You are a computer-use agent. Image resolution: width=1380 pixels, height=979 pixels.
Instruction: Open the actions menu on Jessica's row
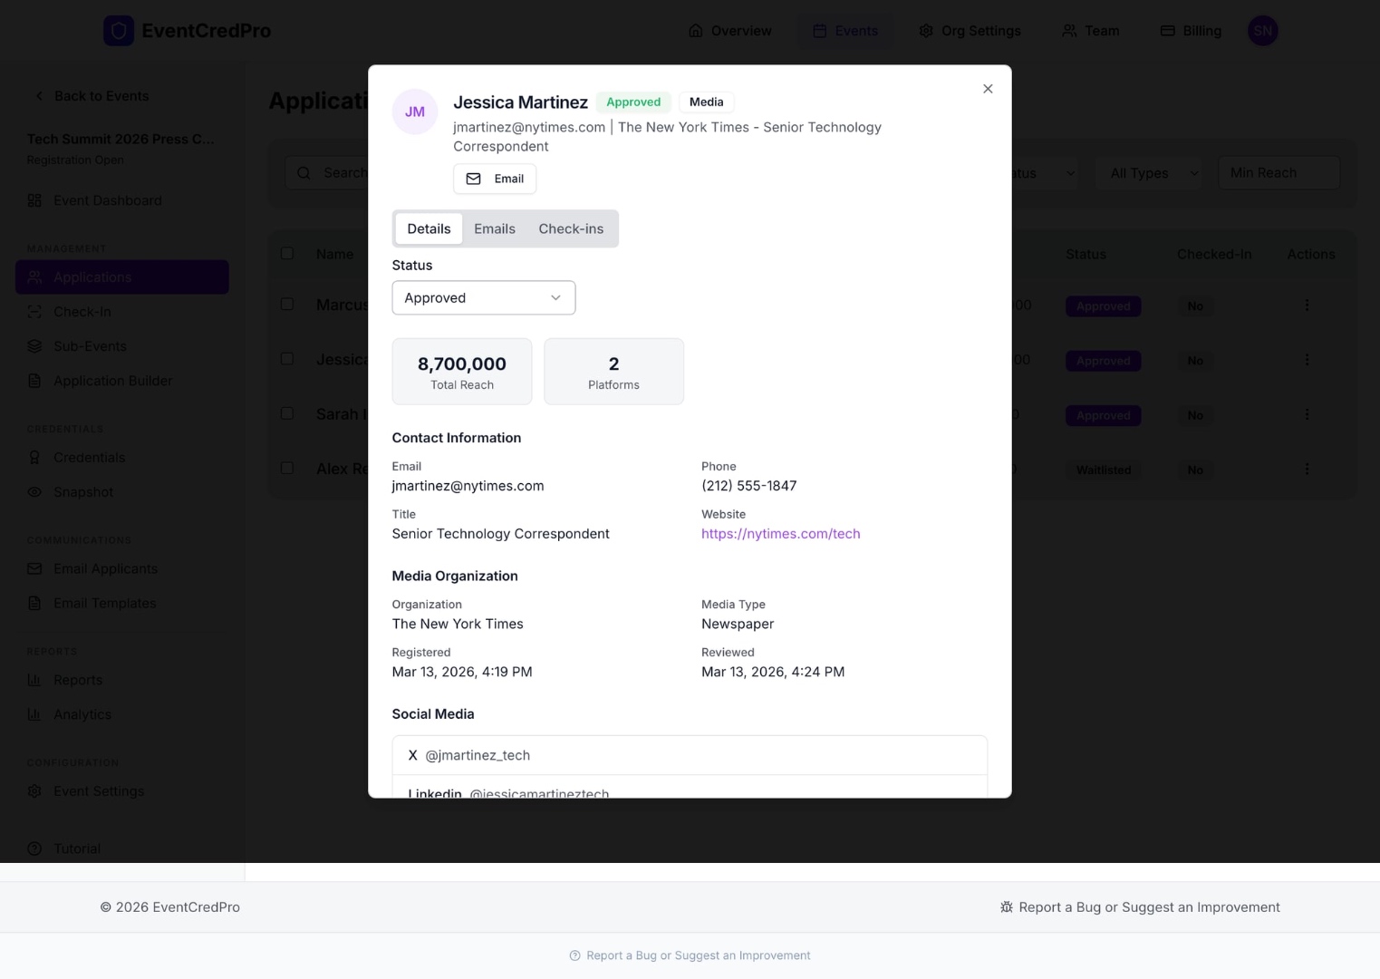(1307, 359)
